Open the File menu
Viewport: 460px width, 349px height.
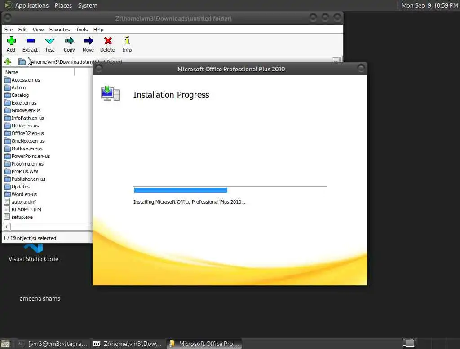(x=9, y=30)
